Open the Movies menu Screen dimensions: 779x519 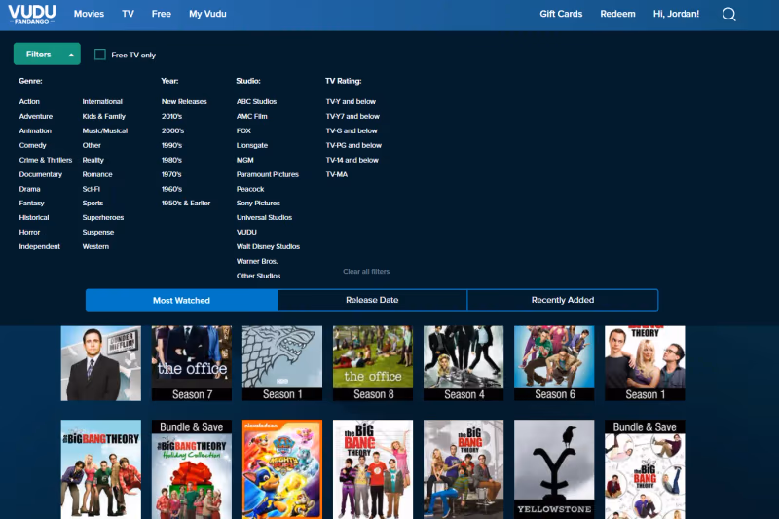89,14
